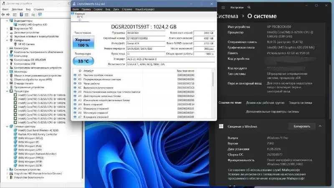
Task: Expand the Системные устройства node
Action: coord(7,170)
